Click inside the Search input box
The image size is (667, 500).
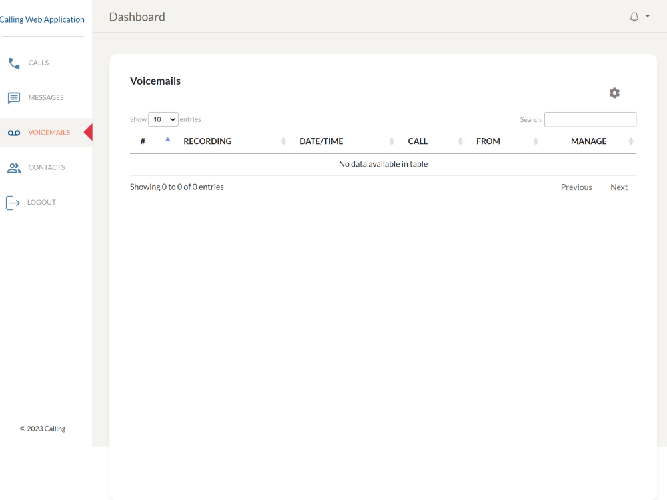click(590, 119)
